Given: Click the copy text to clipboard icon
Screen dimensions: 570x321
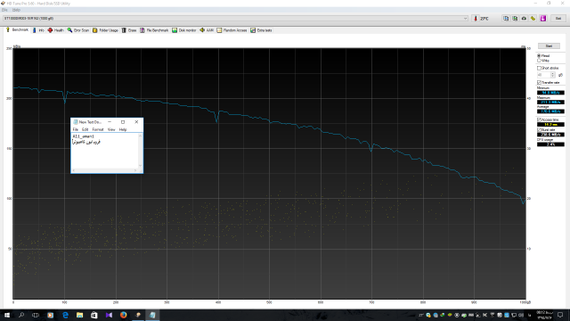Looking at the screenshot, I should [506, 18].
